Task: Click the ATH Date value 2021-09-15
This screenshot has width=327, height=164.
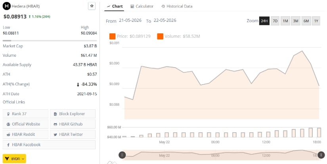Action: pyautogui.click(x=87, y=94)
